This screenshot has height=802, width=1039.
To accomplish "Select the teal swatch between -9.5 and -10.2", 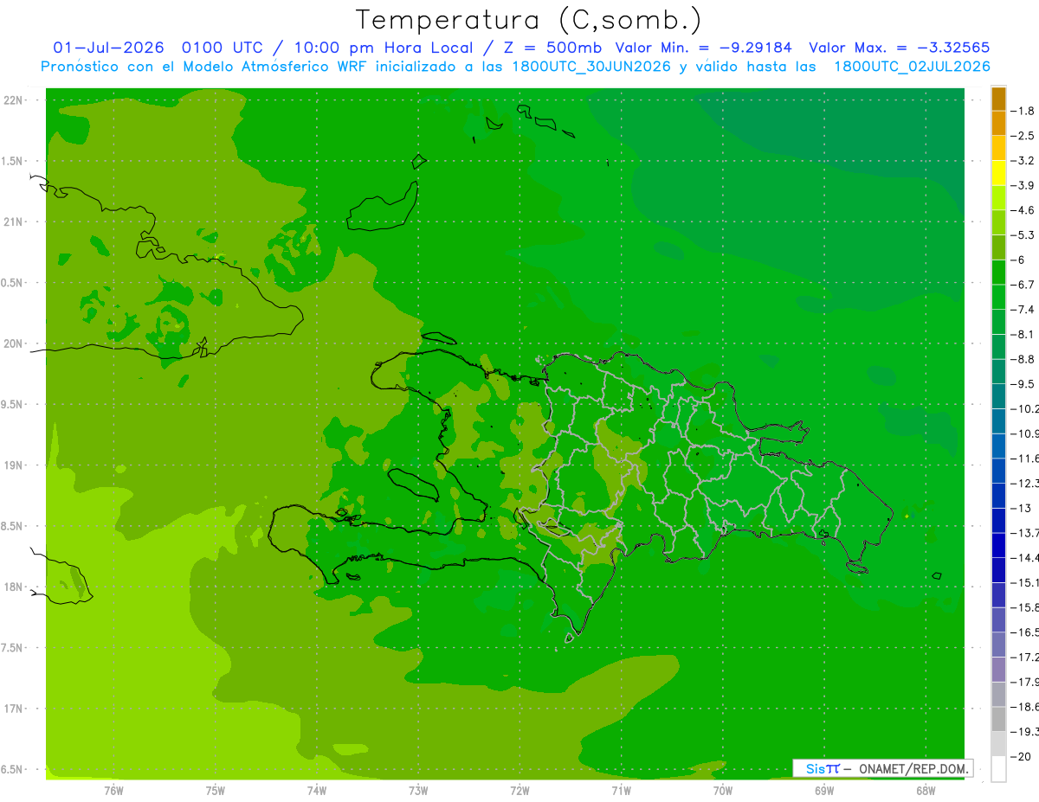I will 998,396.
